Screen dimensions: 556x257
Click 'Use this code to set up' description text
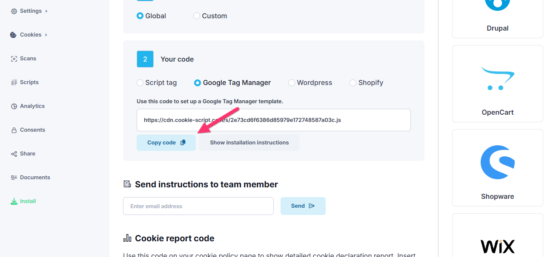pos(210,102)
